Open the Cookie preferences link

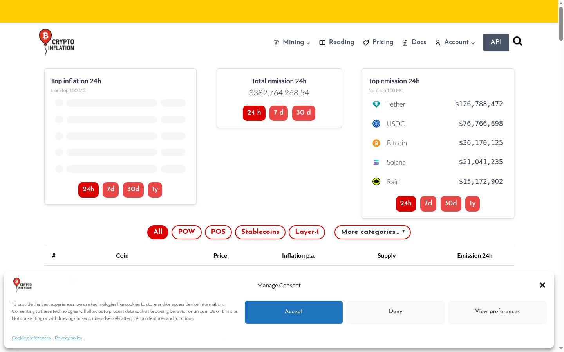31,338
